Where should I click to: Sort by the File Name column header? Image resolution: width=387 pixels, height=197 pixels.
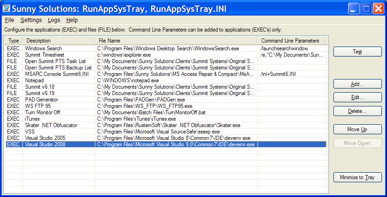[x=176, y=41]
